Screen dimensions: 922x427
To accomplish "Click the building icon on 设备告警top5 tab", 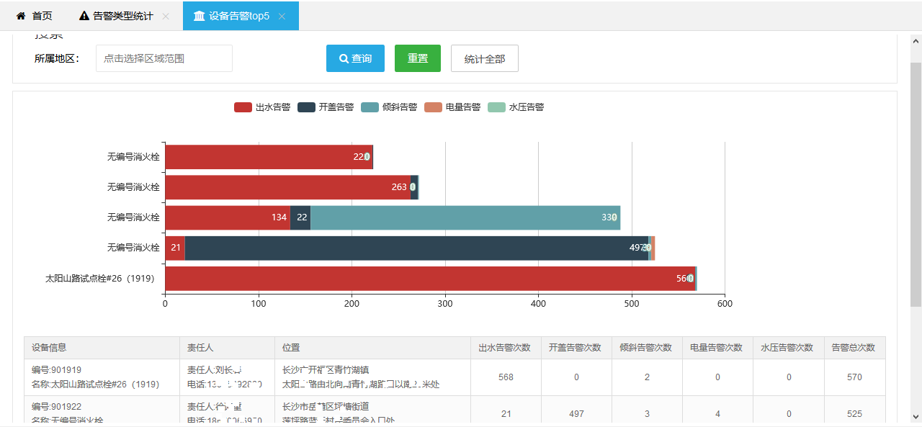I will click(199, 16).
